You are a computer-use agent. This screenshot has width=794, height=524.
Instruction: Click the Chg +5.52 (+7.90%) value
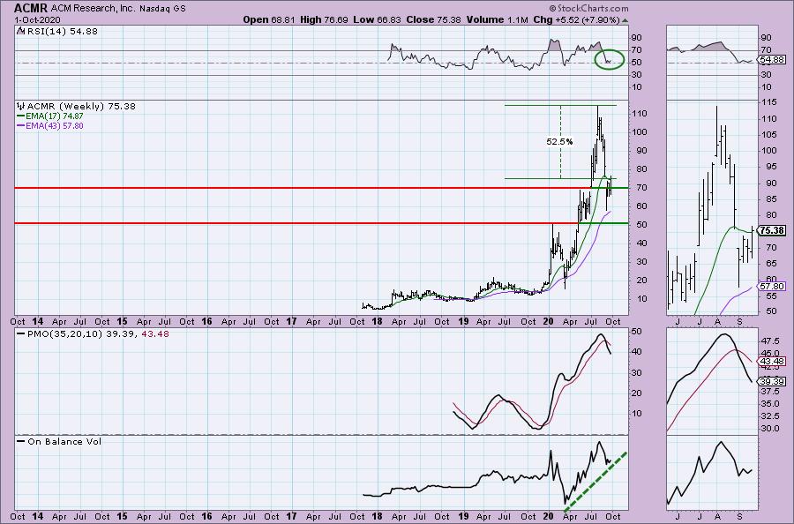tap(577, 19)
